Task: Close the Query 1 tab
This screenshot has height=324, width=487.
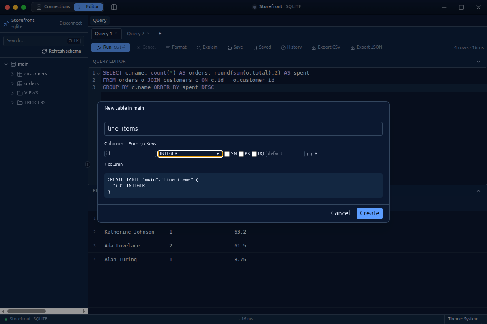Action: (x=116, y=34)
